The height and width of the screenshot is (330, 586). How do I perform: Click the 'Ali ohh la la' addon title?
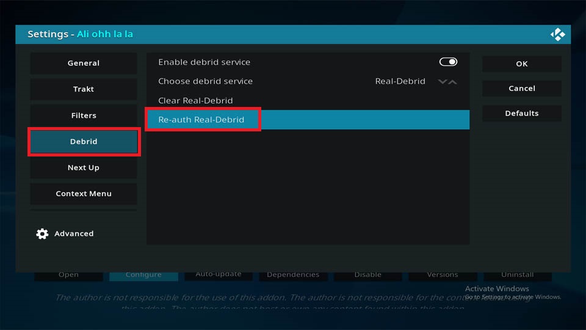click(105, 34)
